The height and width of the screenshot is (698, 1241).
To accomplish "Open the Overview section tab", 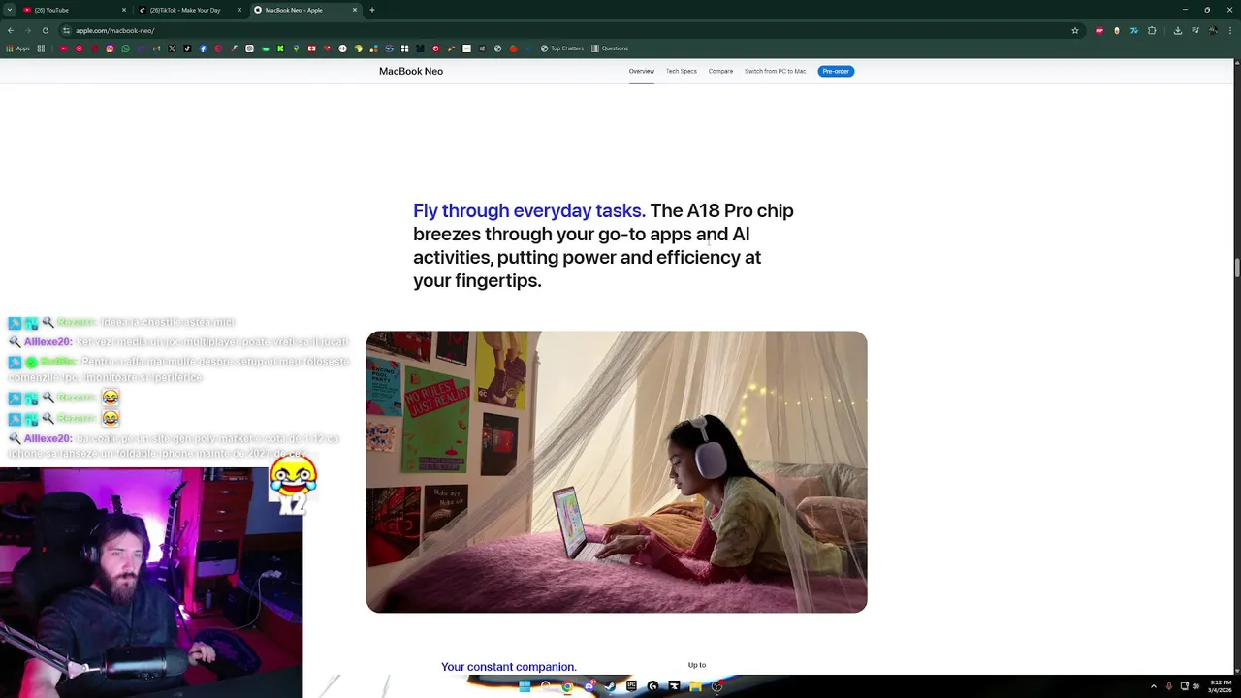I will 641,71.
